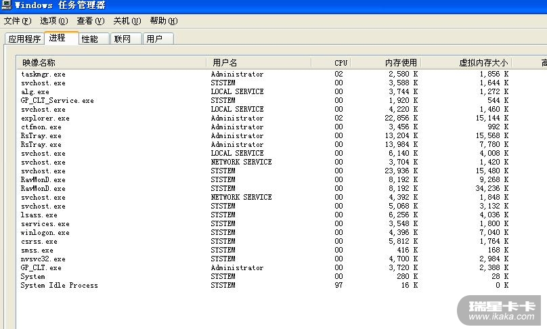547x329 pixels.
Task: Select the taskmgr.exe process row
Action: tap(43, 74)
